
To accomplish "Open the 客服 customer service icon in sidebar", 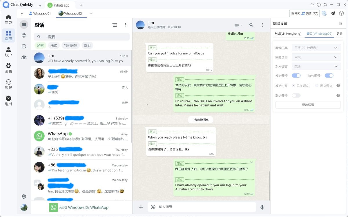I will pyautogui.click(x=8, y=84).
